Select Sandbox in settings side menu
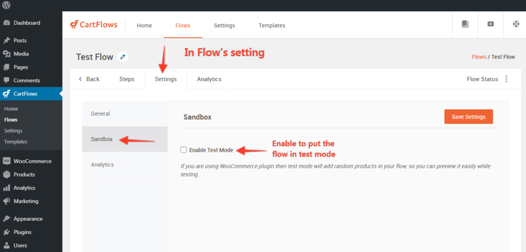This screenshot has height=252, width=526. coord(125,139)
